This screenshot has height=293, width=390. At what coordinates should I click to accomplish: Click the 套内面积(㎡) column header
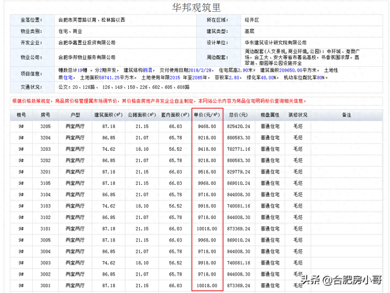click(175, 115)
